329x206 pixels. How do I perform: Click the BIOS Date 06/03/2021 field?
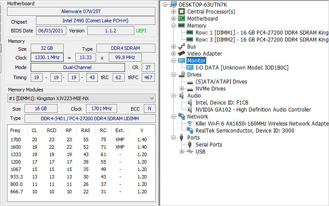click(x=51, y=31)
